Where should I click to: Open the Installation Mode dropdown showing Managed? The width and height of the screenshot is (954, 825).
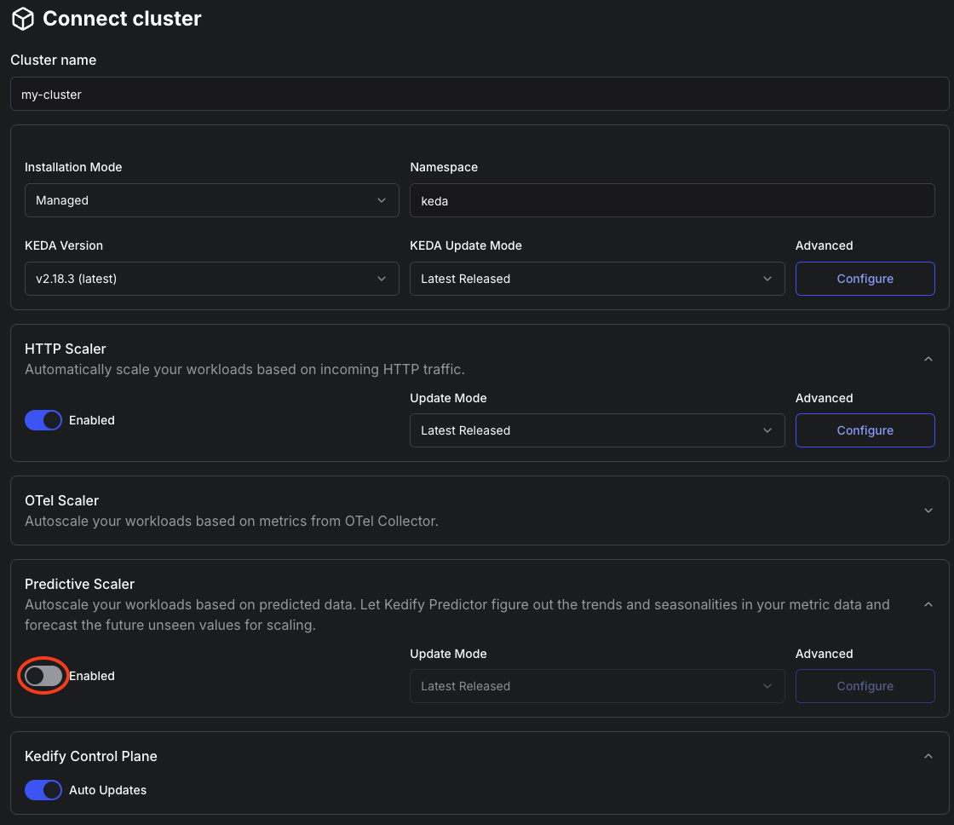coord(211,200)
